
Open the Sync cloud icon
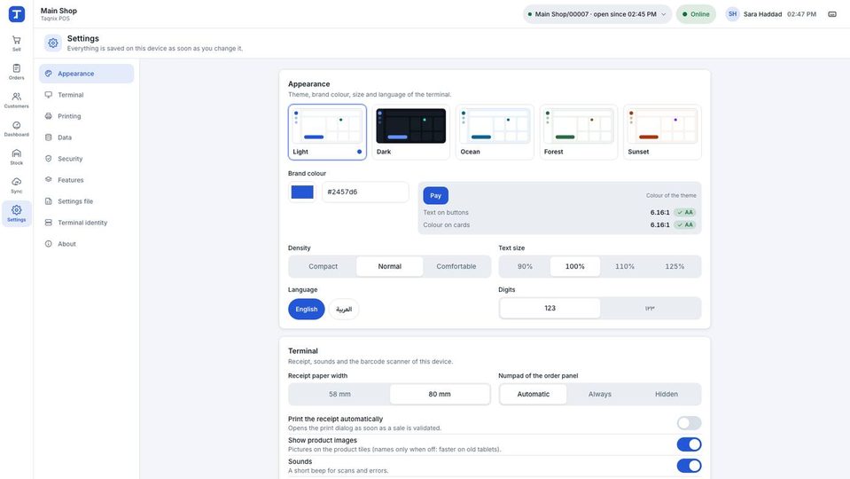pos(16,185)
